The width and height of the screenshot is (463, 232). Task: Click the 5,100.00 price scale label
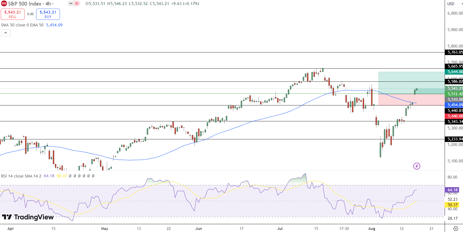coord(455,161)
